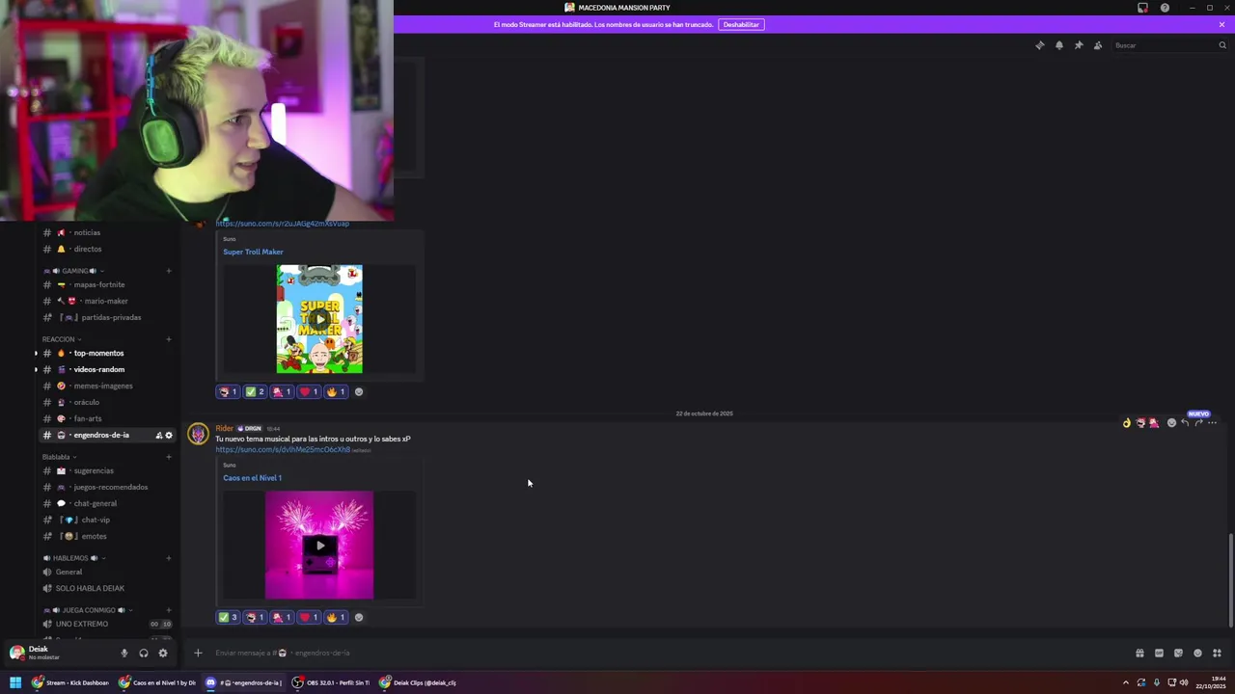1235x694 pixels.
Task: Open the sticker picker
Action: [1178, 653]
